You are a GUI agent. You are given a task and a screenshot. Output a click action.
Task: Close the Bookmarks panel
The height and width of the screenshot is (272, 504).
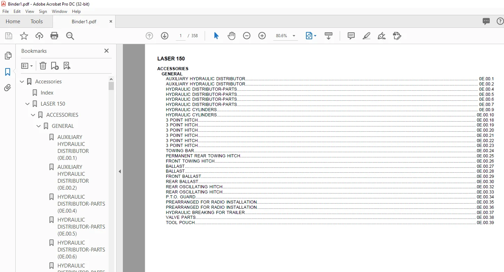(x=107, y=51)
